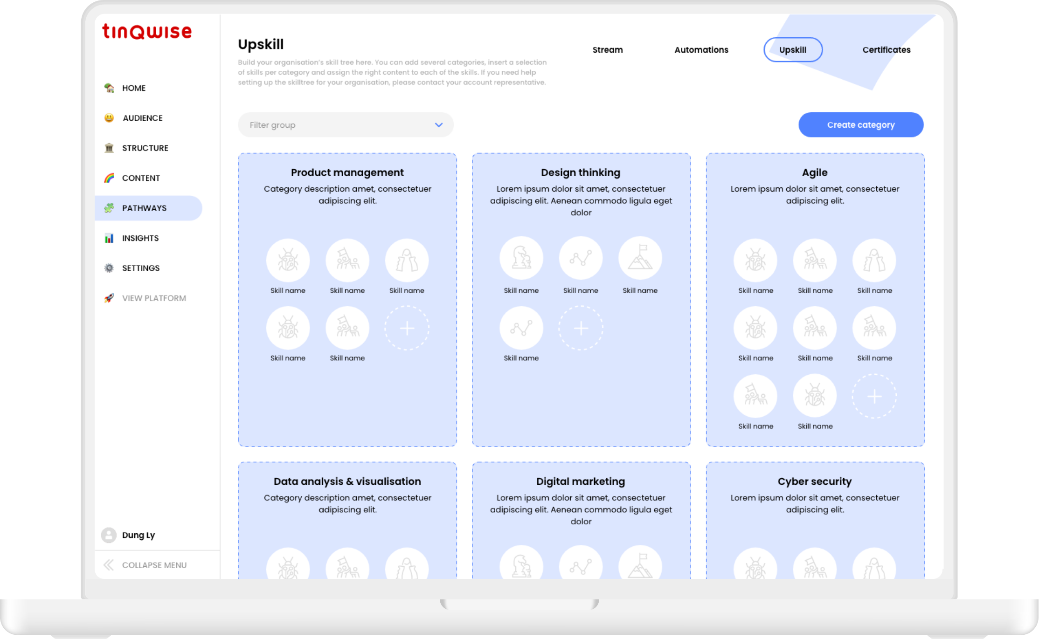Select the Cyber security category card title
This screenshot has width=1039, height=639.
tap(814, 481)
